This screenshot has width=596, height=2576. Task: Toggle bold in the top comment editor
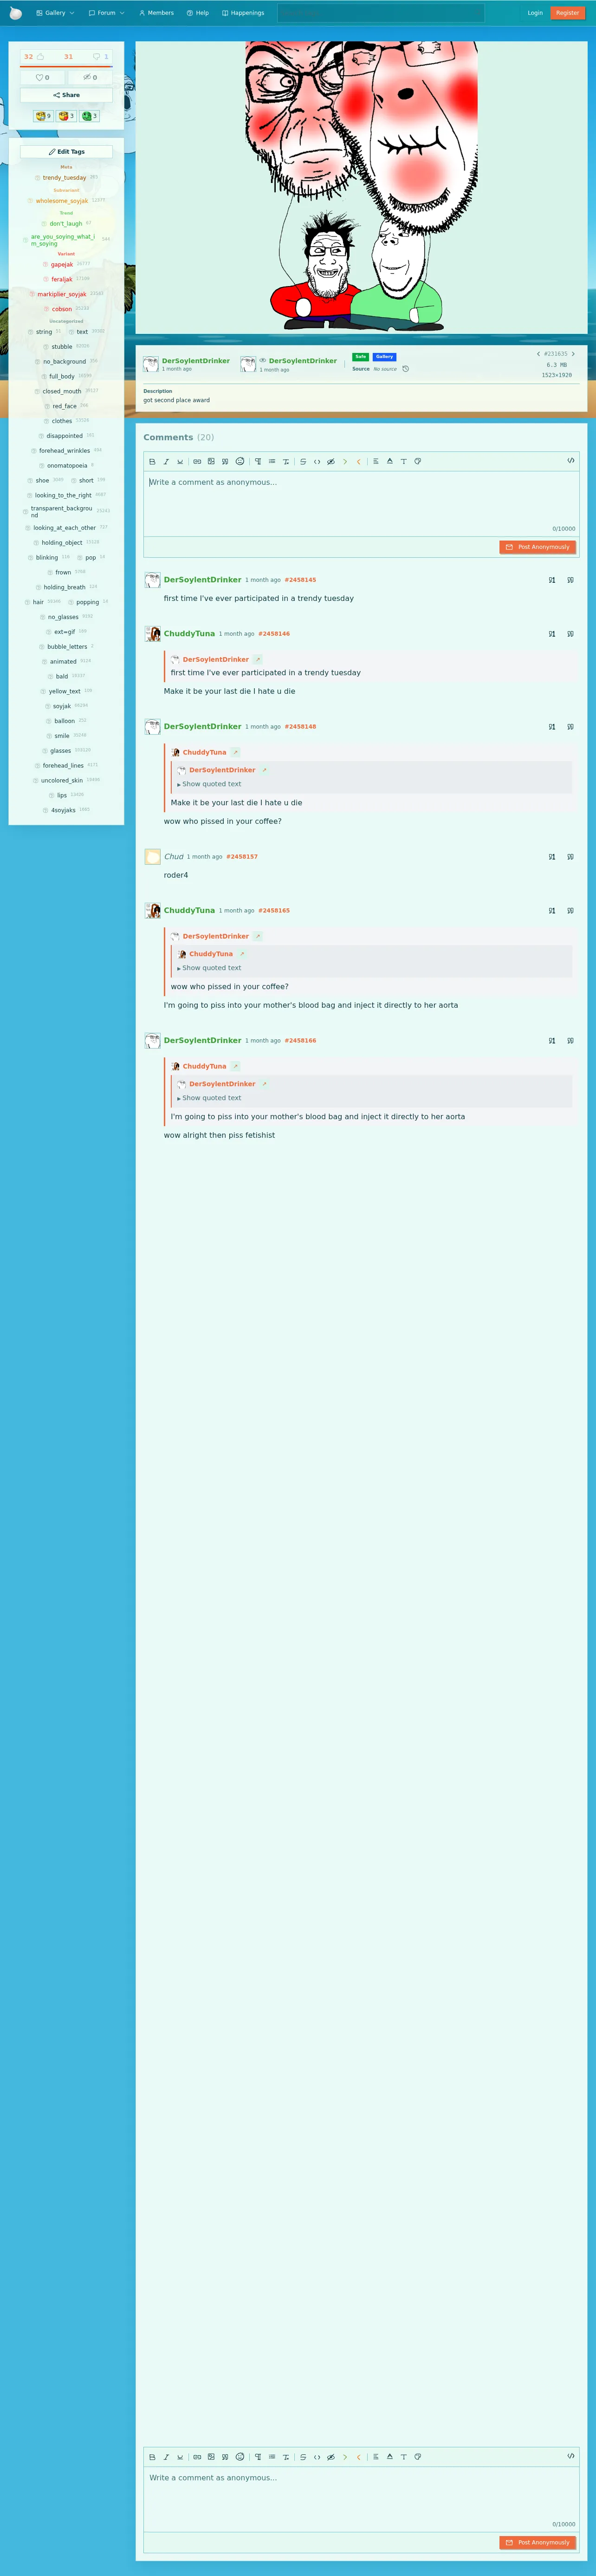coord(152,461)
